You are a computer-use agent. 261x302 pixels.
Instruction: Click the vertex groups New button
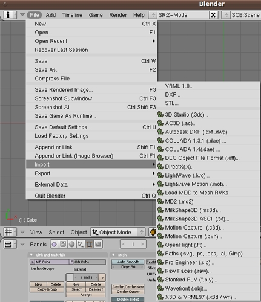[x=38, y=284]
